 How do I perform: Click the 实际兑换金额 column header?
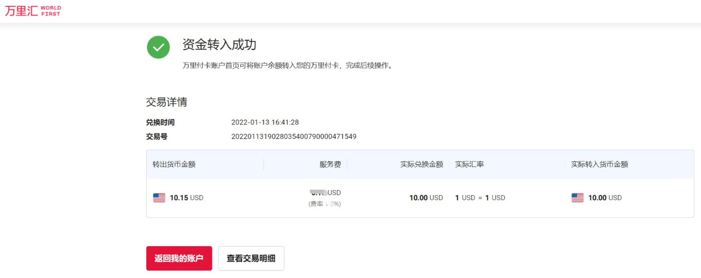pyautogui.click(x=422, y=164)
